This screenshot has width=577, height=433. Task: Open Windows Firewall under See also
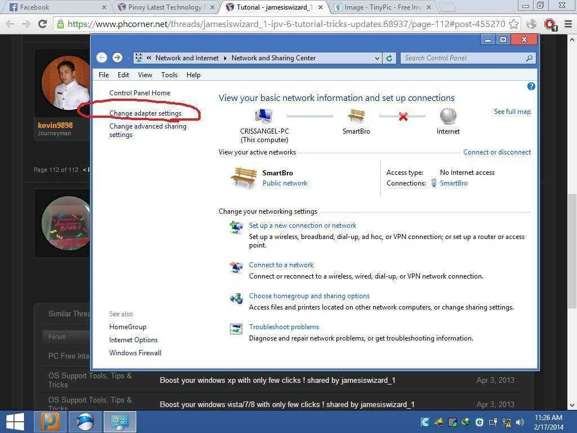click(x=135, y=353)
